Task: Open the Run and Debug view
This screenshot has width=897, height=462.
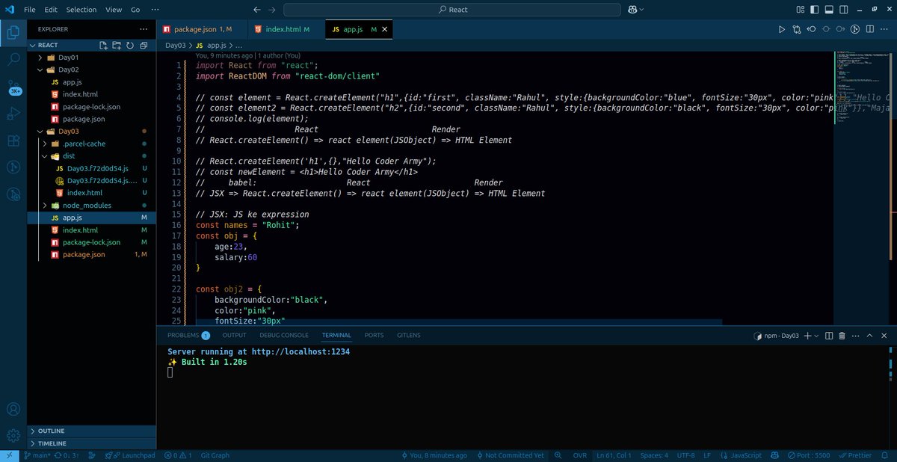Action: pyautogui.click(x=13, y=114)
